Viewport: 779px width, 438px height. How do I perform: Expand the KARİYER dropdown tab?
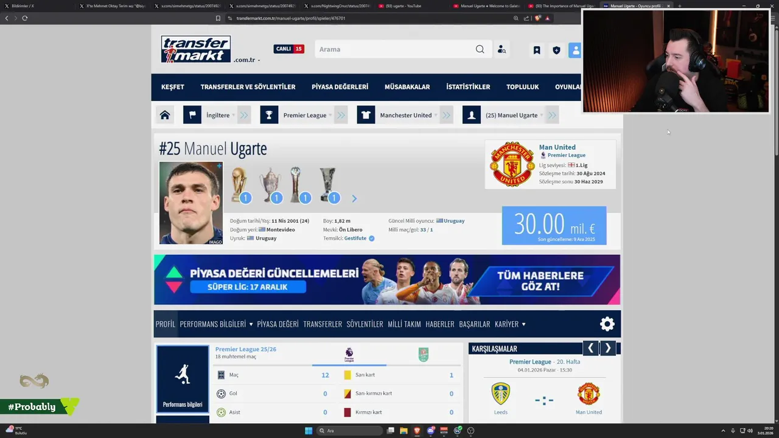coord(510,324)
